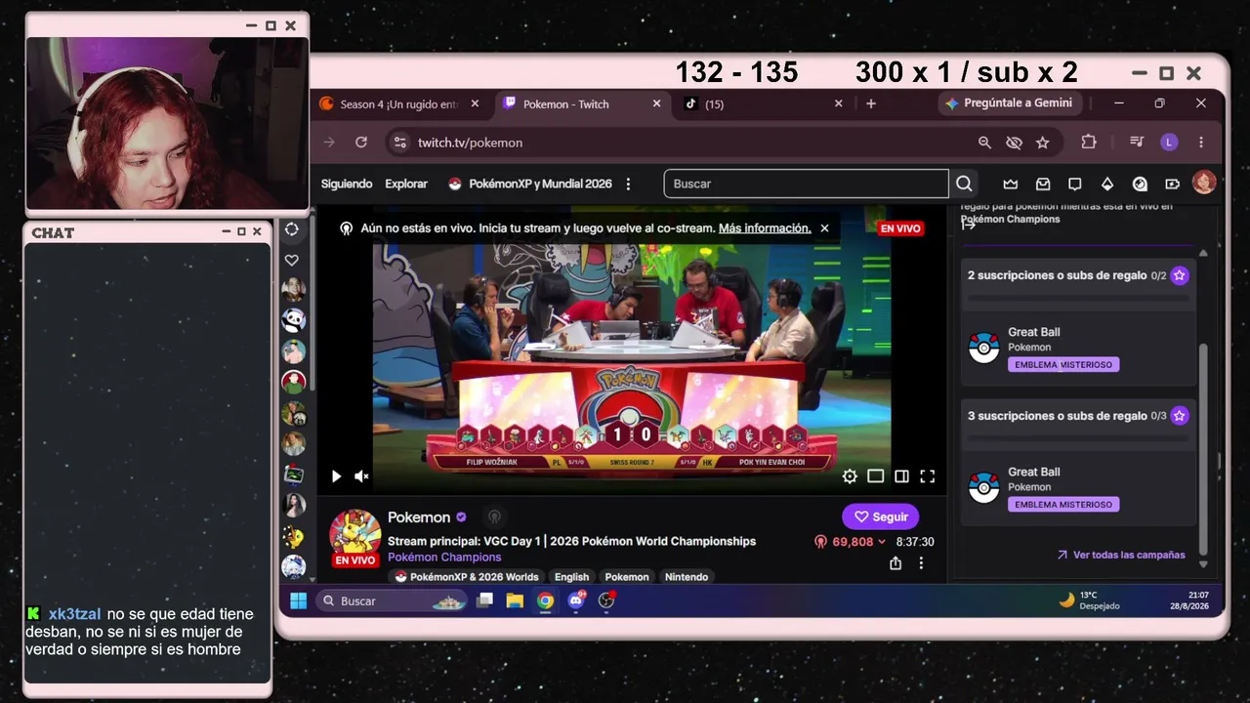Start playing the Pokemon stream video
Screen dimensions: 1250x703
coord(336,476)
